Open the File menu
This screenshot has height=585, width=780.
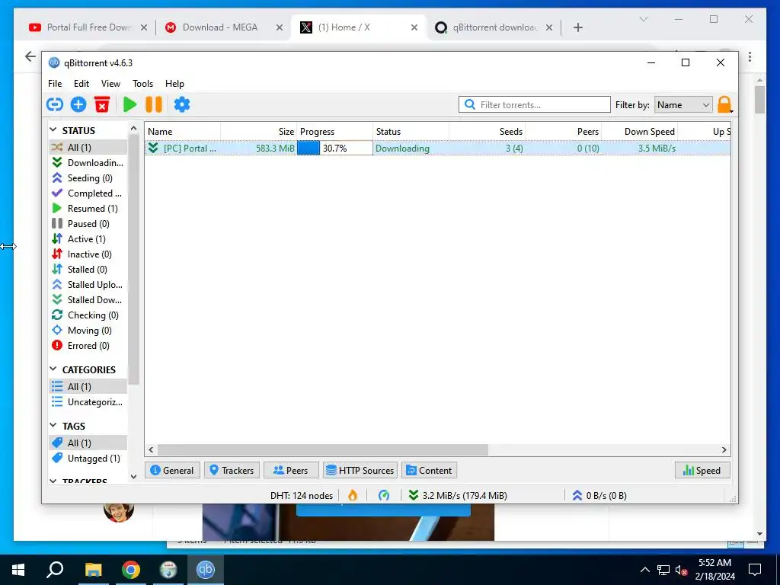coord(55,84)
